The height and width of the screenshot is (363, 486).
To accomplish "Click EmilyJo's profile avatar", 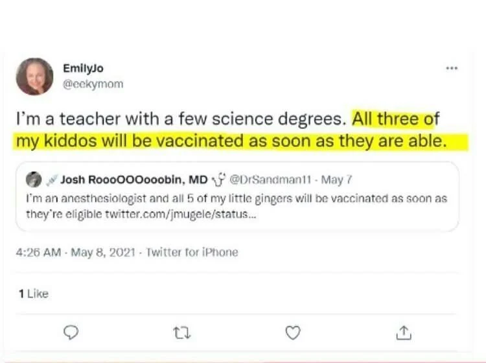I will tap(34, 76).
